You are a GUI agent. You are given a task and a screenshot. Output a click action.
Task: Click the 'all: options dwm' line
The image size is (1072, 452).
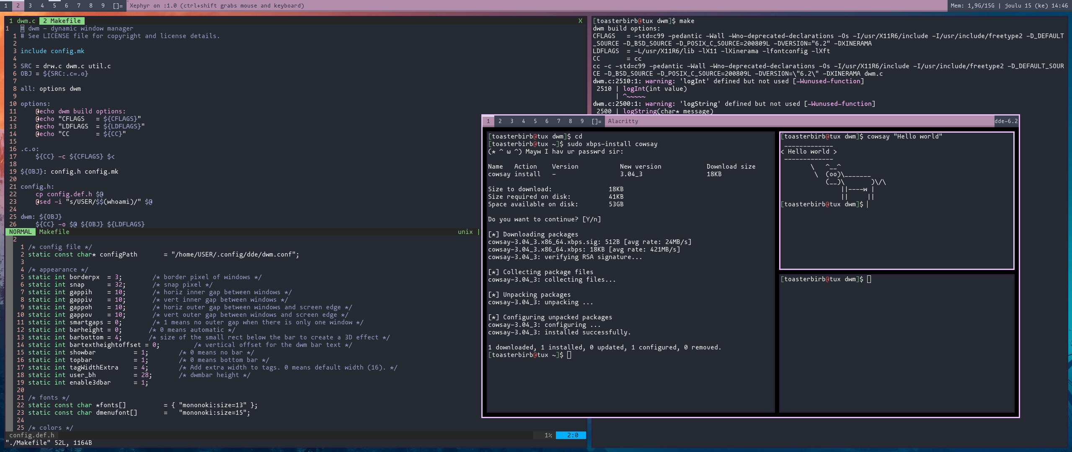51,89
